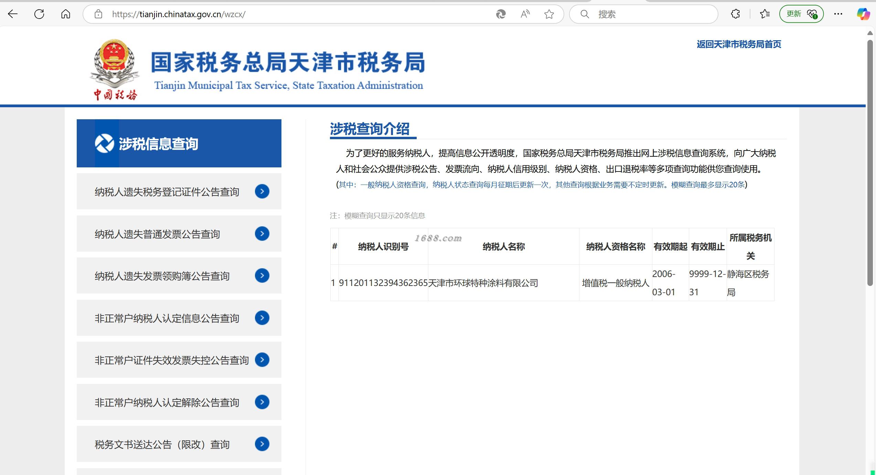Open 非正常户纳税人认定信息公告查询 menu item
Screen dimensions: 876x475
coord(179,318)
